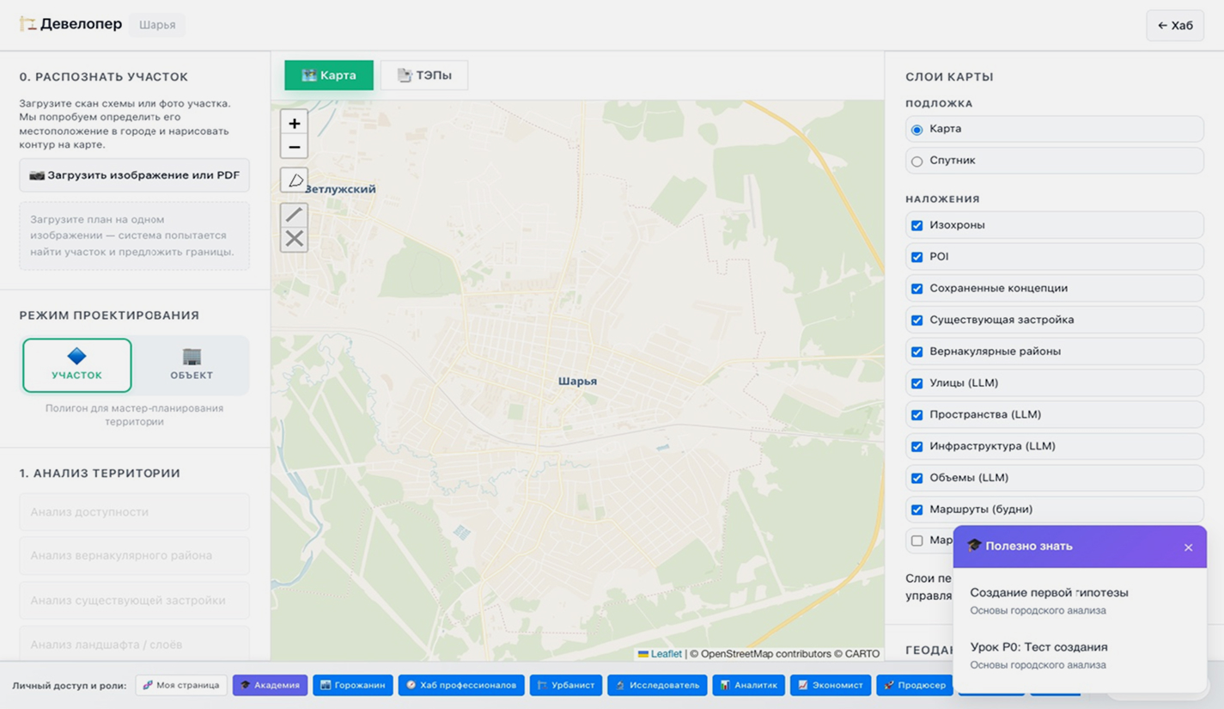Screen dimensions: 1224x709
Task: Zoom out of the map
Action: coord(294,147)
